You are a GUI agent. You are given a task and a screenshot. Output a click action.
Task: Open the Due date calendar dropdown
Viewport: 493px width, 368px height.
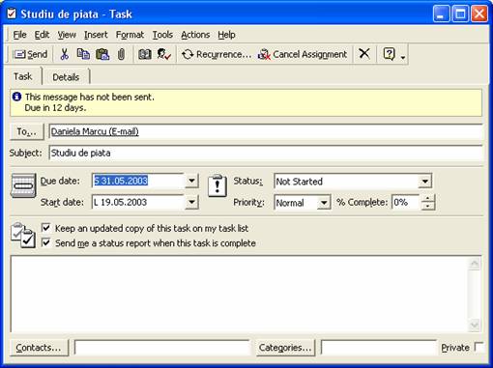pos(191,181)
